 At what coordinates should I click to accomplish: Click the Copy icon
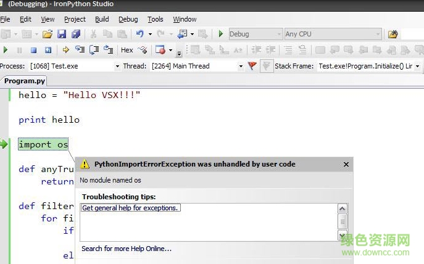tap(107, 34)
